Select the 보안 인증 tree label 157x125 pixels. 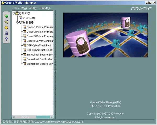coord(28,22)
